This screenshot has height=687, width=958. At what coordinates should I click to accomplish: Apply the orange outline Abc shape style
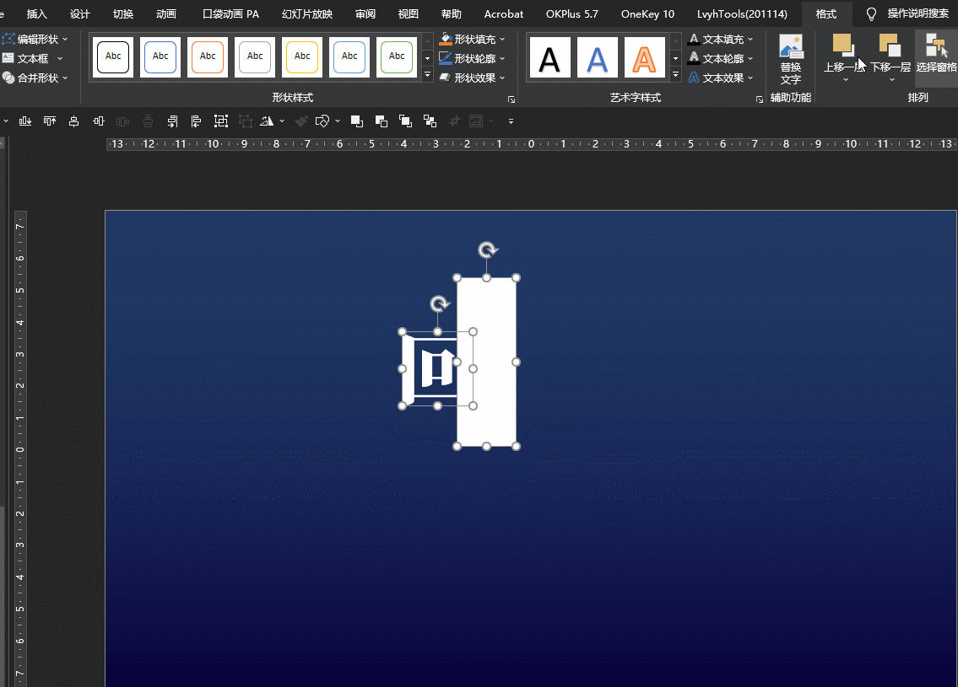click(208, 56)
